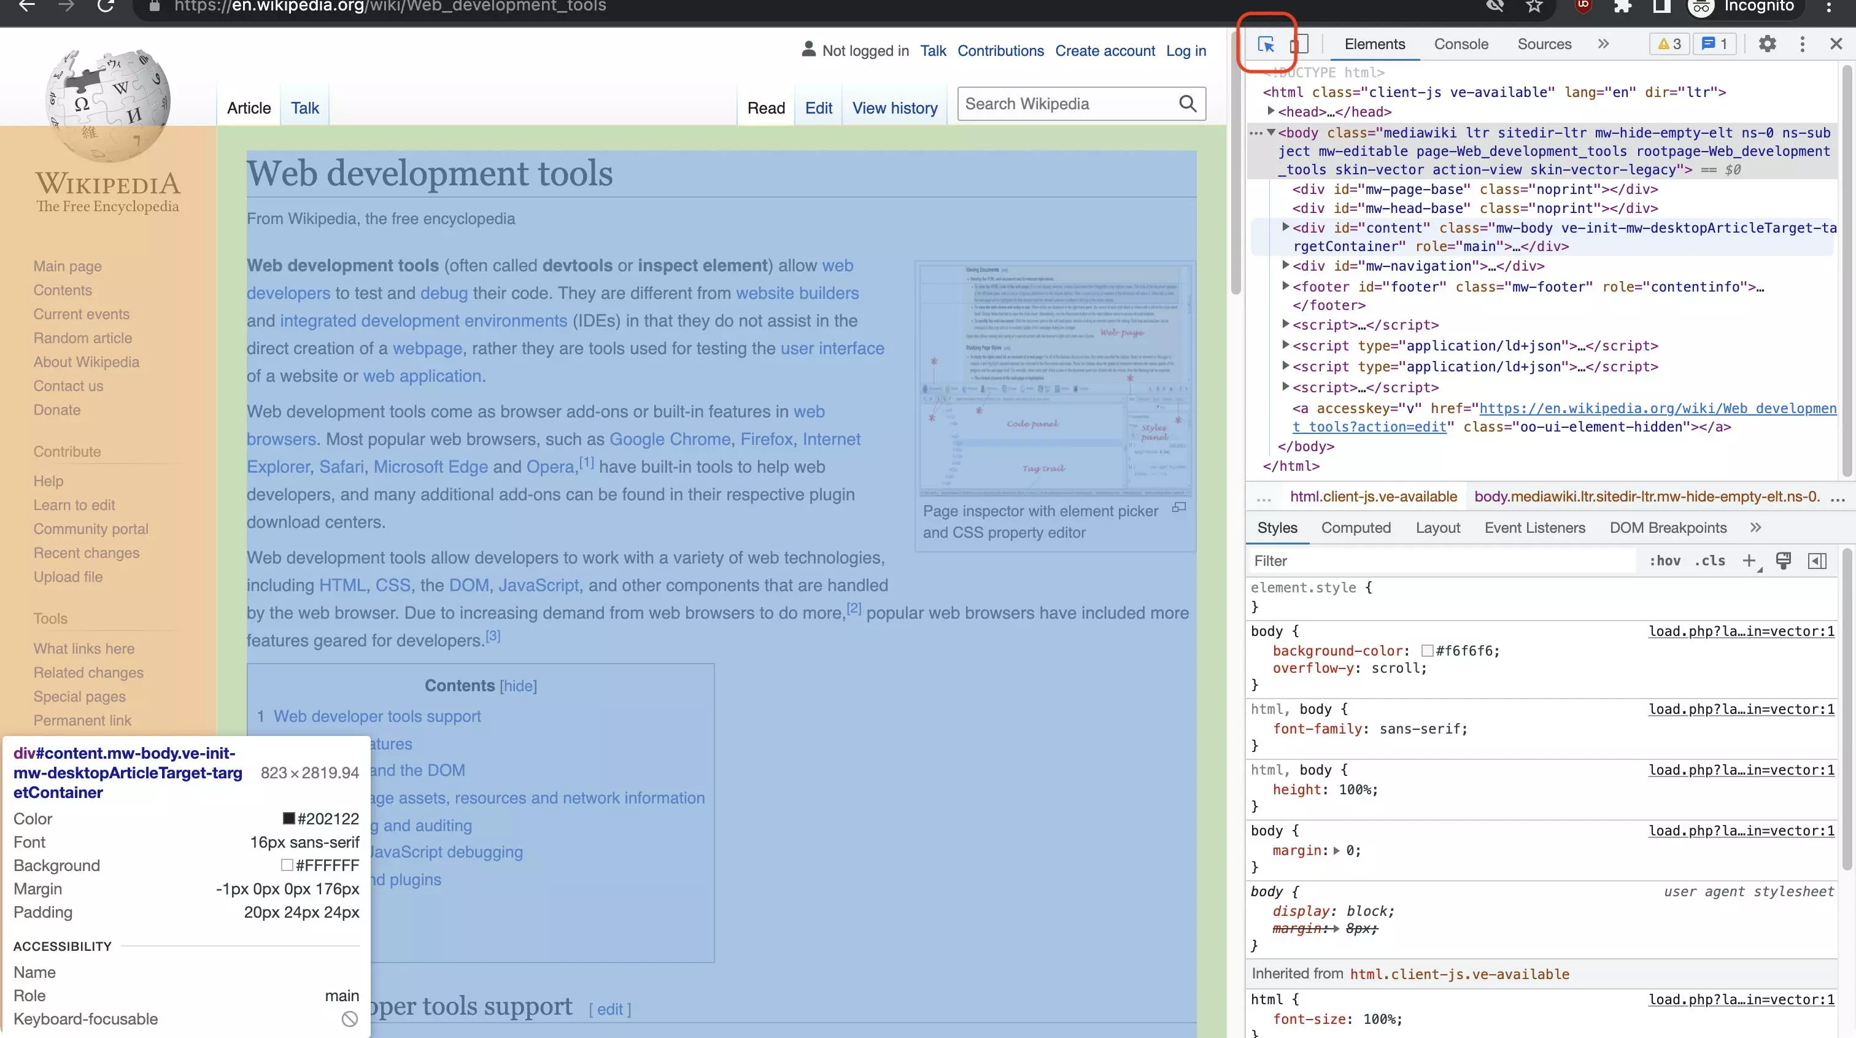The width and height of the screenshot is (1856, 1038).
Task: Click the Event Listeners tab
Action: (1534, 528)
